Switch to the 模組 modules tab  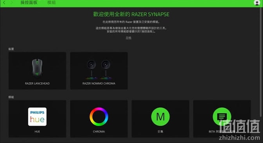coord(52,2)
